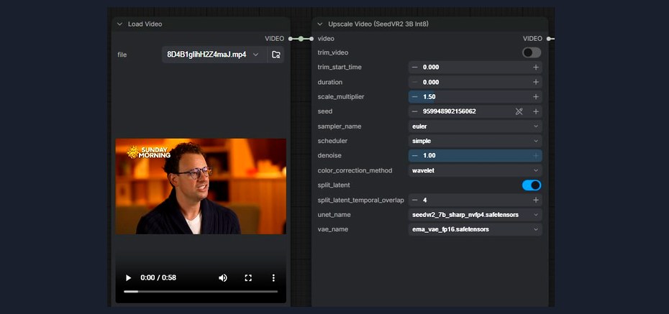
Task: Disable the split_latent toggle
Action: (x=532, y=185)
